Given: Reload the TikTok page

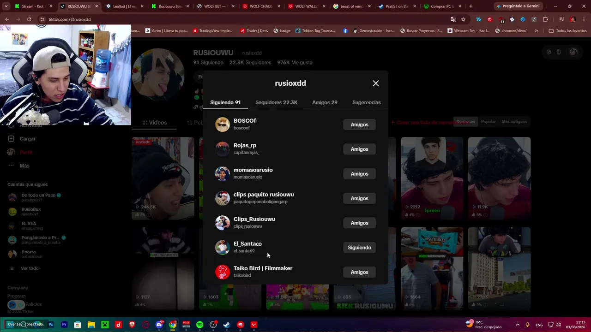Looking at the screenshot, I should click(29, 19).
